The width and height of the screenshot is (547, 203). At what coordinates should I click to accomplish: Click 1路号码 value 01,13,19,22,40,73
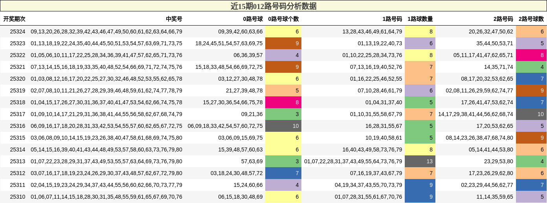(x=380, y=43)
